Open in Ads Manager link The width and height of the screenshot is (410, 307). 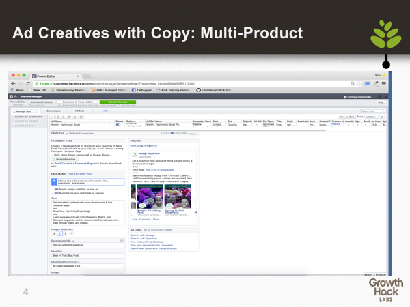coord(143,235)
